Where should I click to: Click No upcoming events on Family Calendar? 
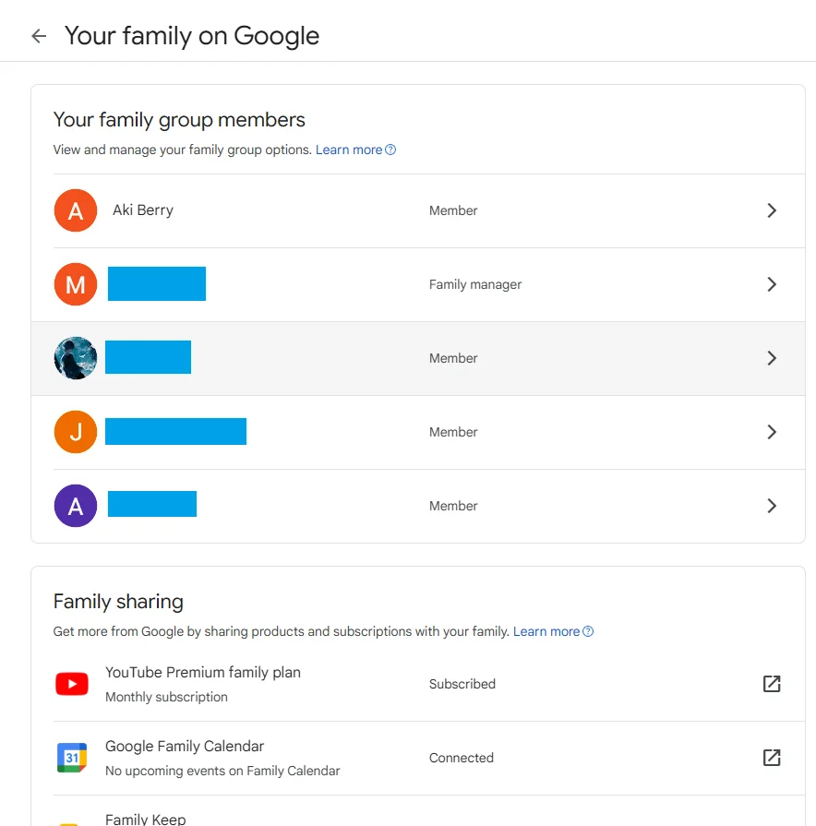coord(222,770)
